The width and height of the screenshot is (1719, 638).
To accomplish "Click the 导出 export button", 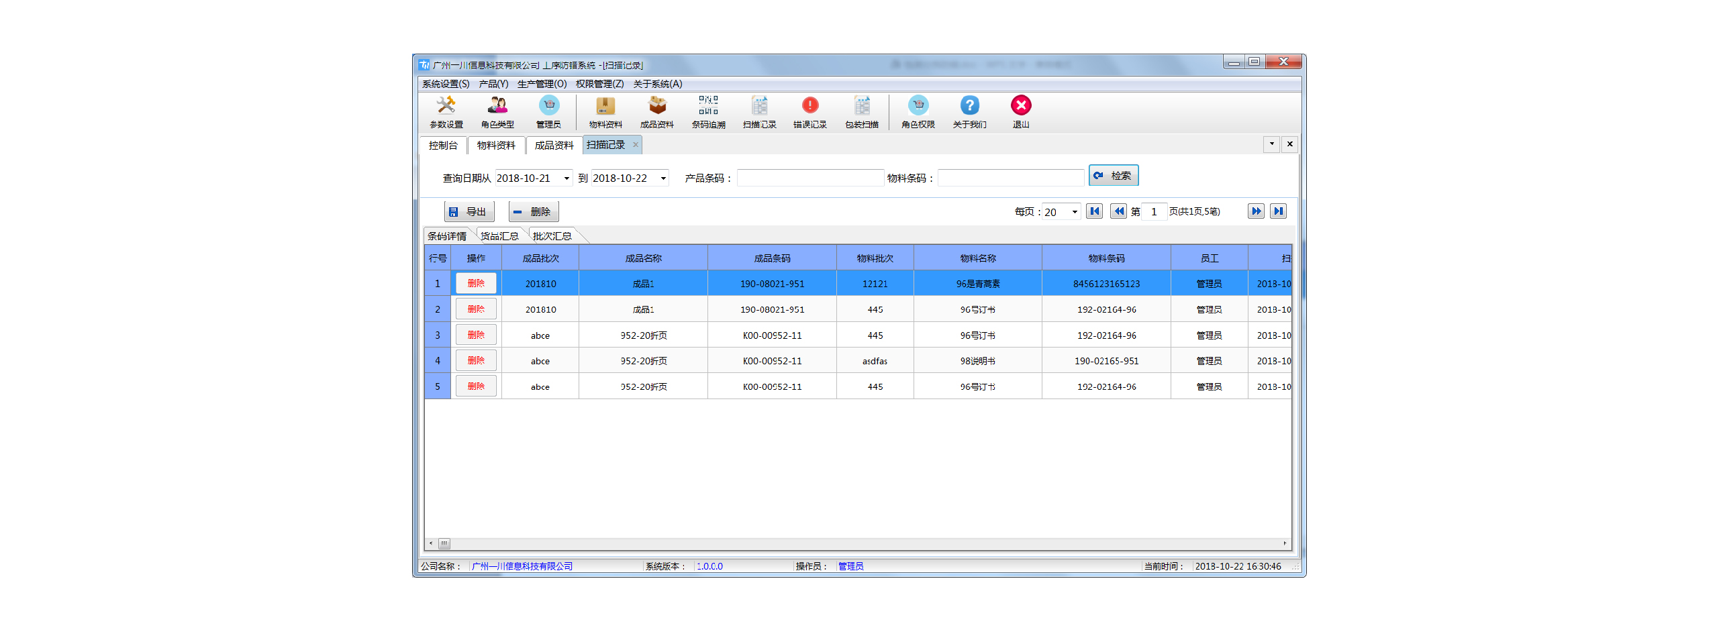I will tap(469, 212).
